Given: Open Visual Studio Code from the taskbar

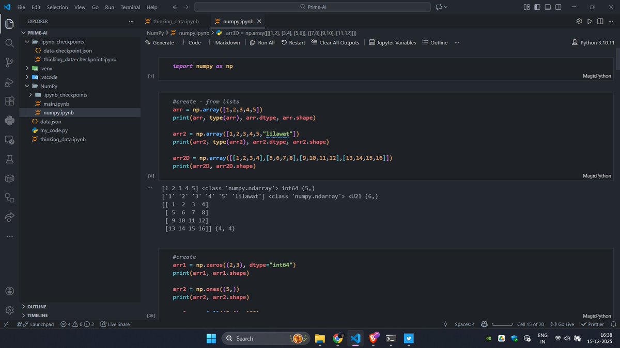Looking at the screenshot, I should tap(354, 338).
